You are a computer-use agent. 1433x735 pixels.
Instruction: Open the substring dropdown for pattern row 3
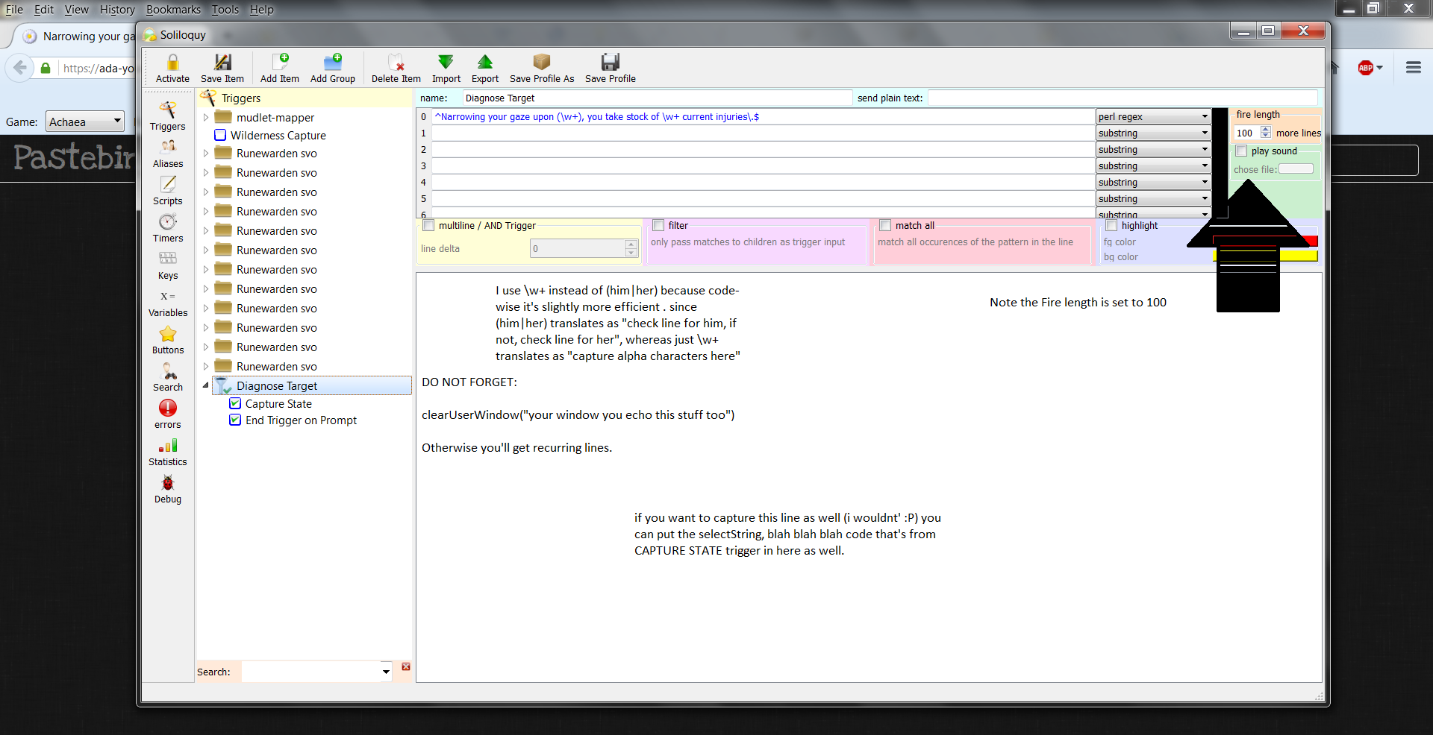pos(1153,165)
